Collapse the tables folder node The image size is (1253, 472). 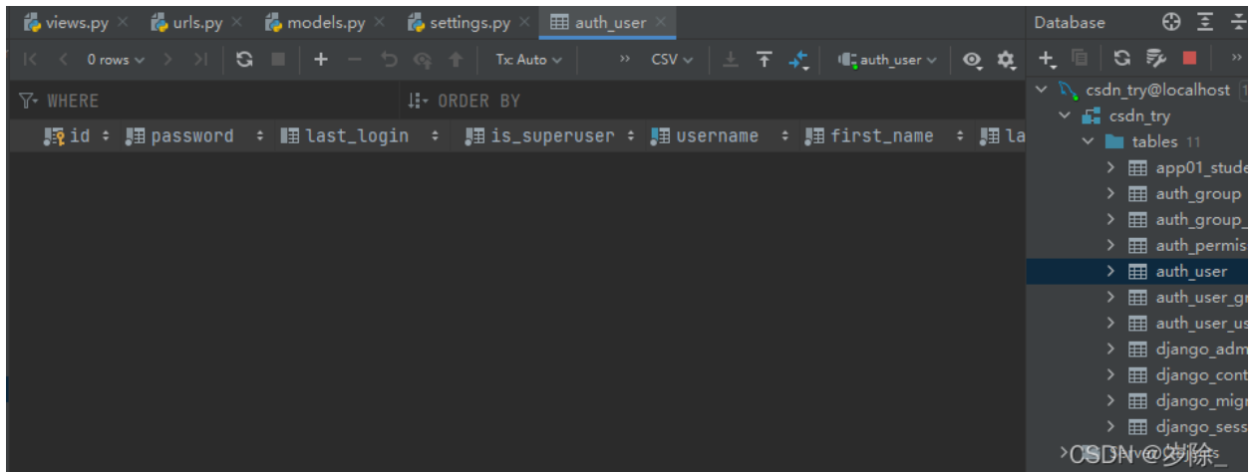click(1089, 141)
